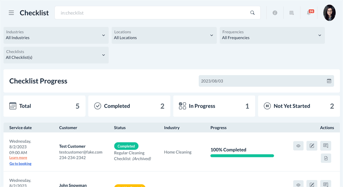Select the Not Yet Started card
Image resolution: width=343 pixels, height=187 pixels.
pos(299,106)
